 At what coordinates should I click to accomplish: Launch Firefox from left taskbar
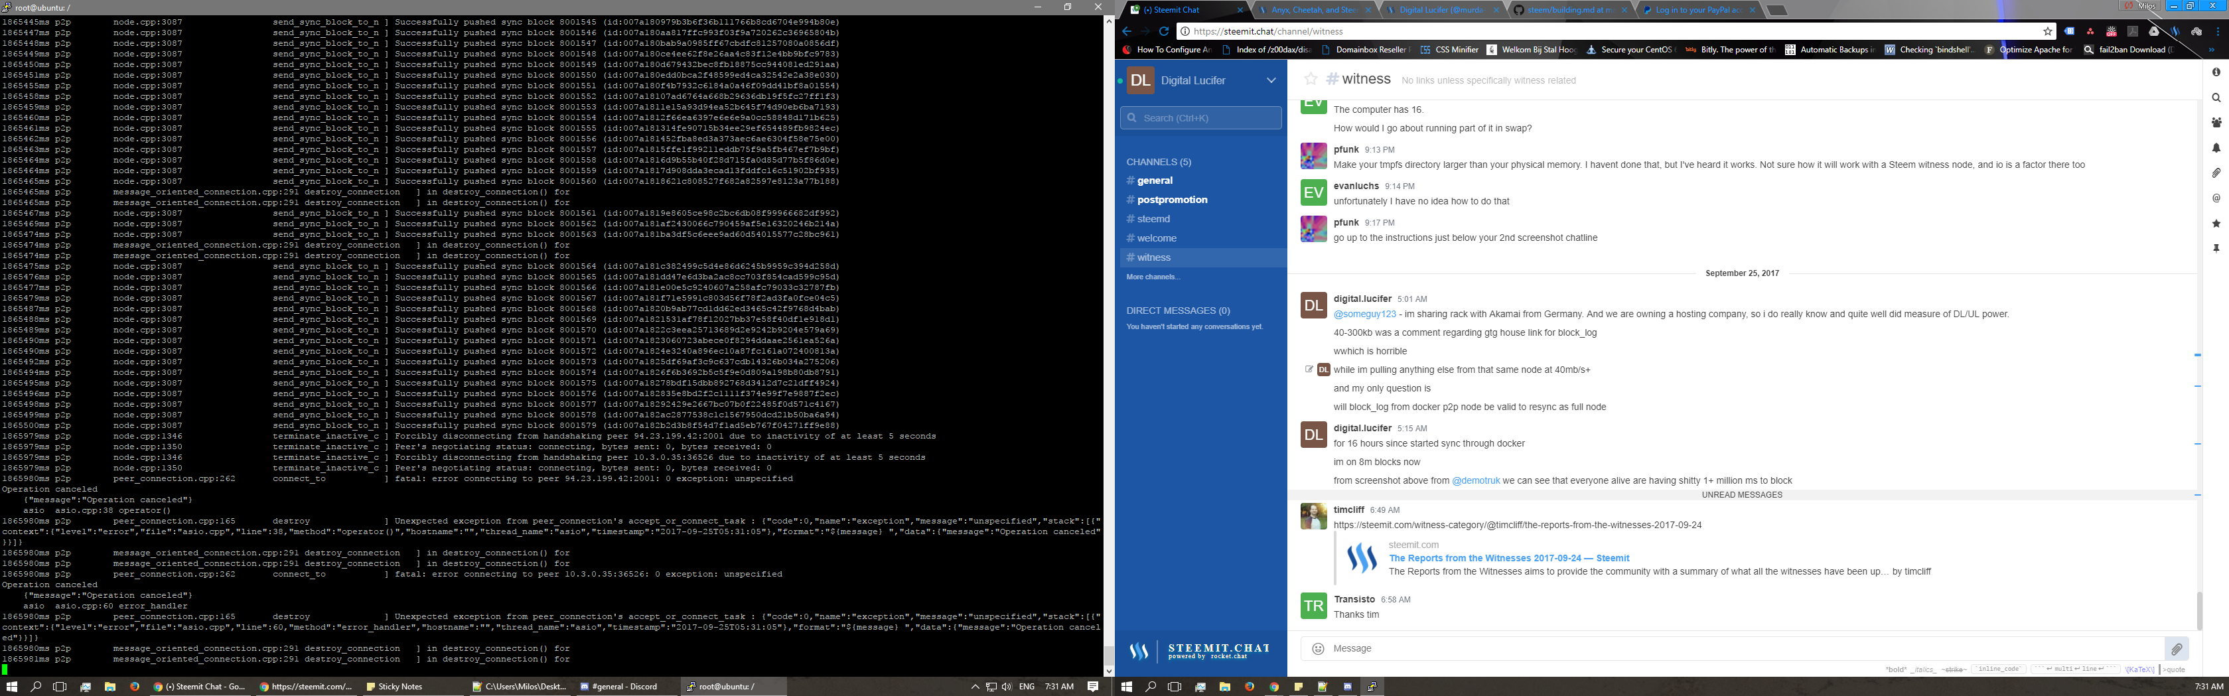pos(134,687)
